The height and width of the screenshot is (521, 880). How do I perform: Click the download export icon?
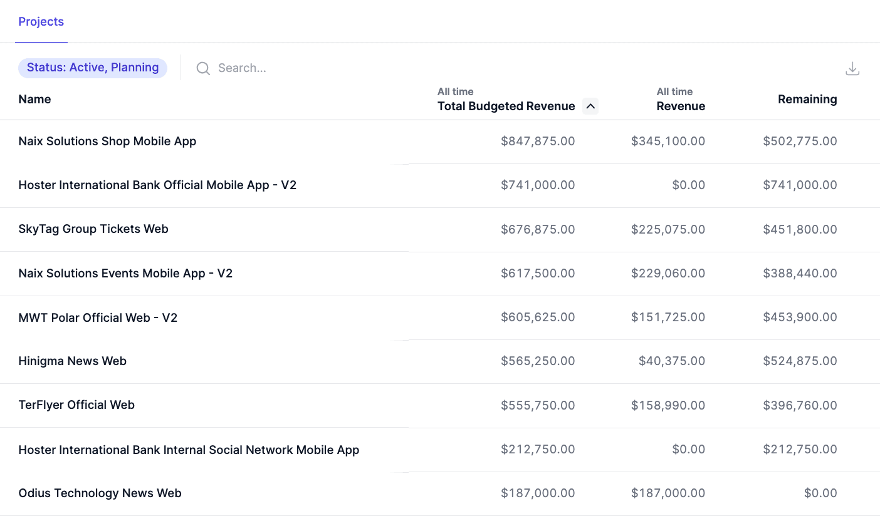(x=852, y=69)
